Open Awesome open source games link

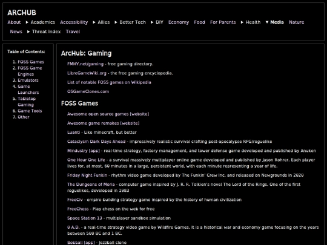(108, 114)
